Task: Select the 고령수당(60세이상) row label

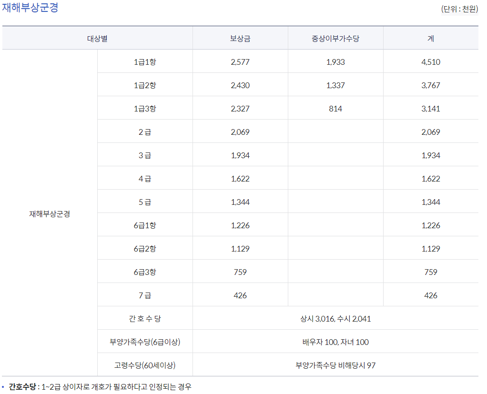Action: [x=144, y=365]
